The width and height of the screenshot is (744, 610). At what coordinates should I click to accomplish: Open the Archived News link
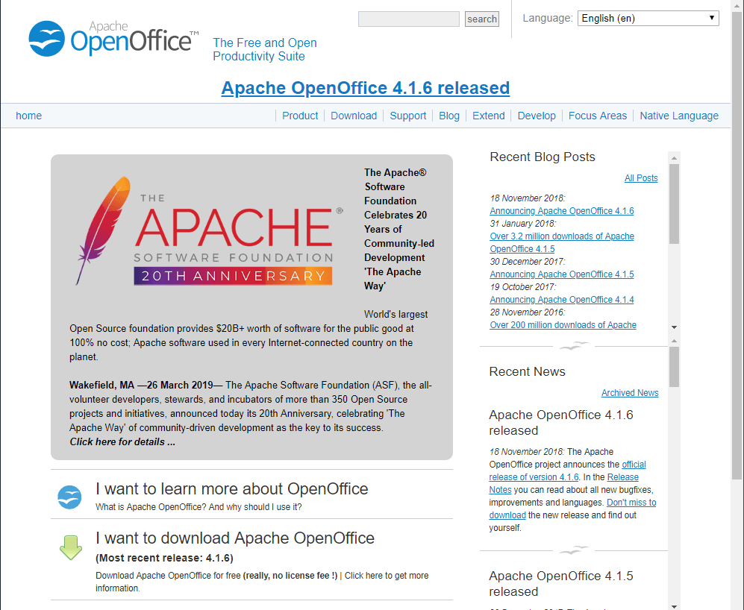tap(630, 393)
